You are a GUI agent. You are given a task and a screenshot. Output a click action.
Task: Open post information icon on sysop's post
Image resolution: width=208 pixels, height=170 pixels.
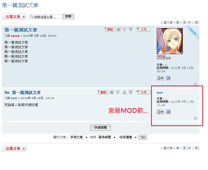[131, 29]
